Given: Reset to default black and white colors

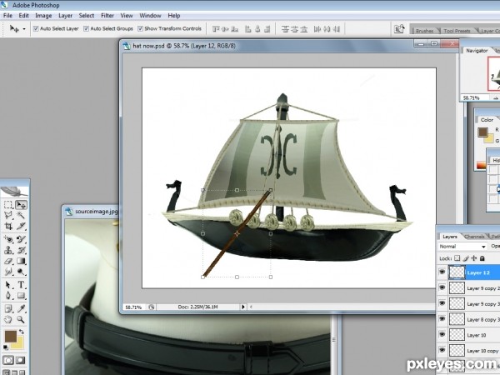Looking at the screenshot, I should tap(6, 347).
